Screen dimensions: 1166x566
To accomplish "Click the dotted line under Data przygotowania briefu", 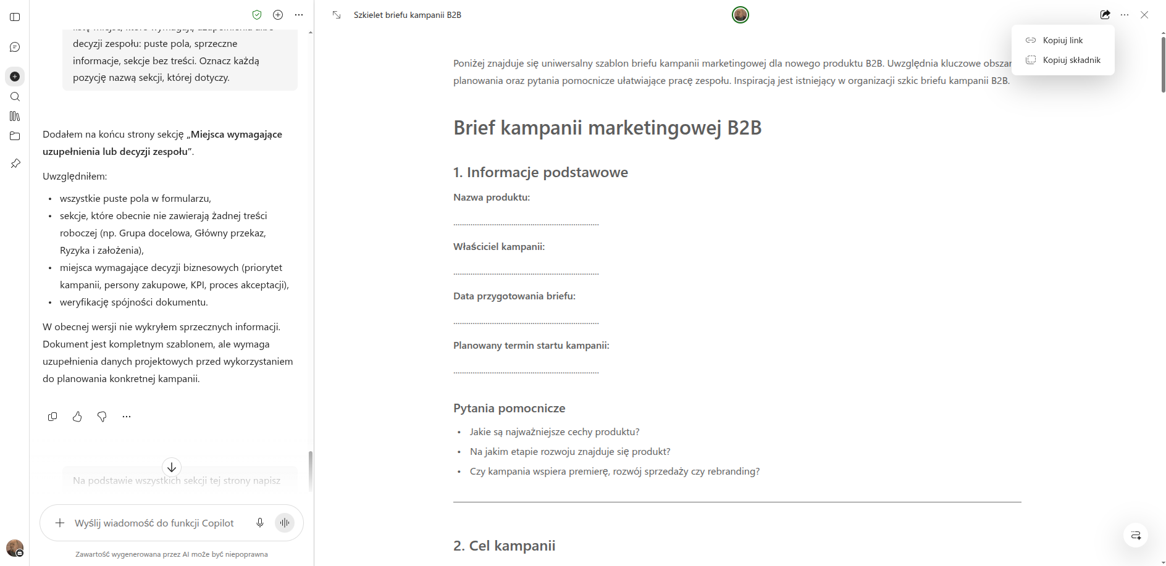I will 526,322.
